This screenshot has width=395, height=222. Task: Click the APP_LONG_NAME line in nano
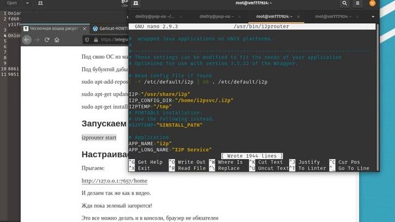(170, 150)
